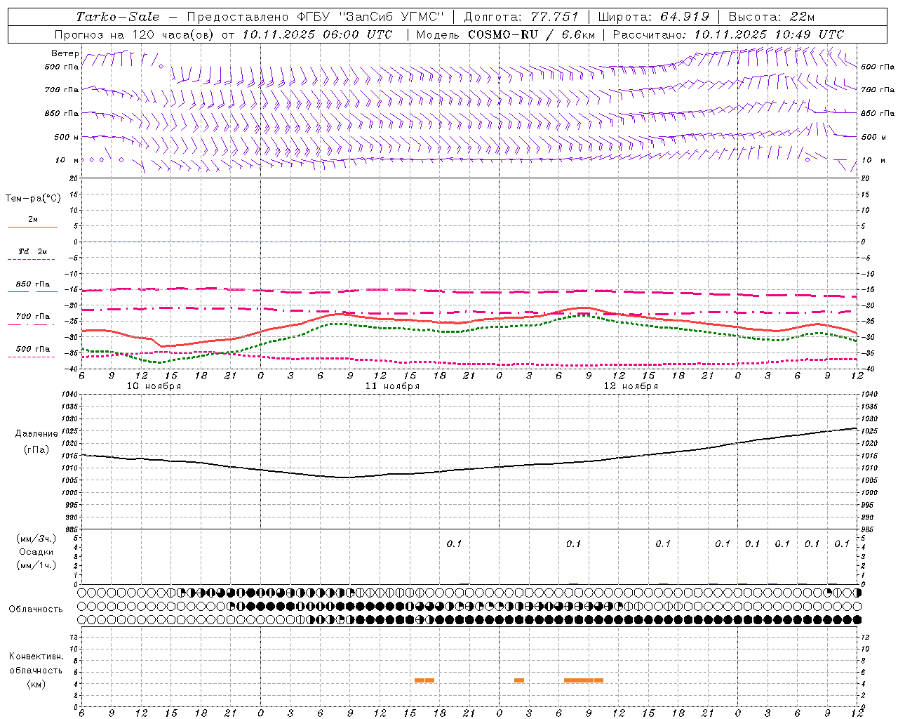Click the 2м temperature legend label
This screenshot has width=898, height=719.
click(33, 220)
